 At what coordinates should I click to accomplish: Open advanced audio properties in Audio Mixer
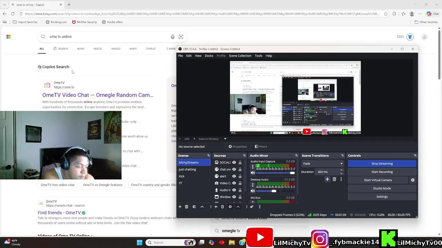pos(252,207)
